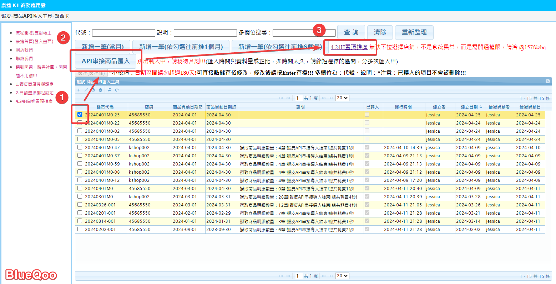Click the refresh grid icon in toolbar
Viewport: 556px width, 284px height.
(x=117, y=90)
